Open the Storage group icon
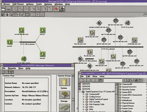Viewport: 147px width, 112px height. [x=64, y=95]
